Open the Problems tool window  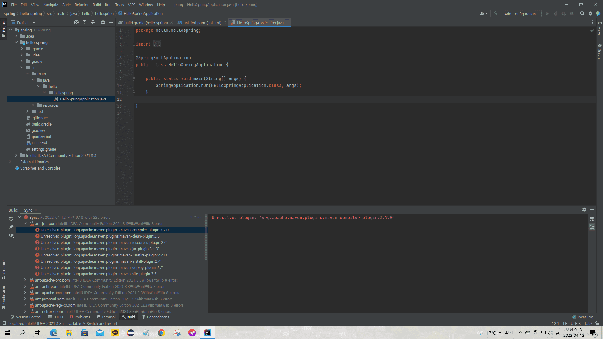click(80, 317)
